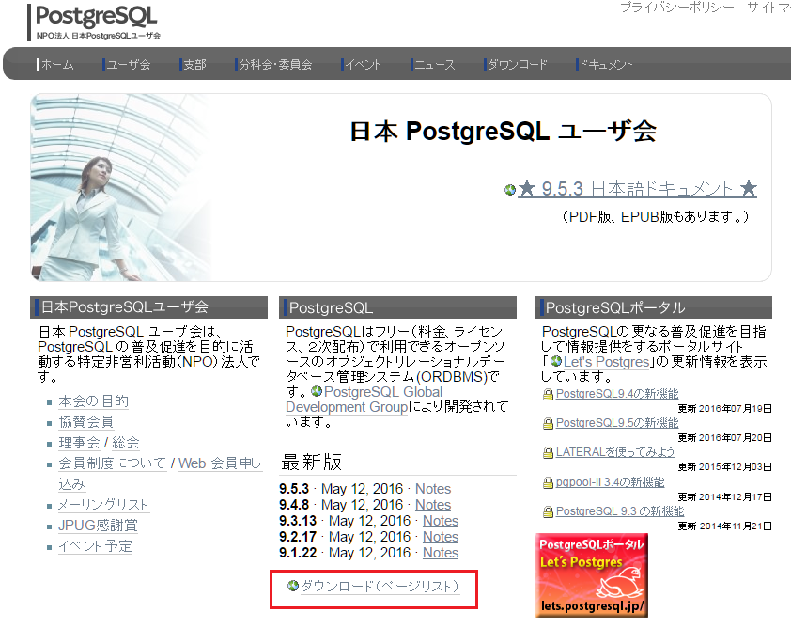791x628 pixels.
Task: Open LATERALを使ってみよう link
Action: point(615,452)
